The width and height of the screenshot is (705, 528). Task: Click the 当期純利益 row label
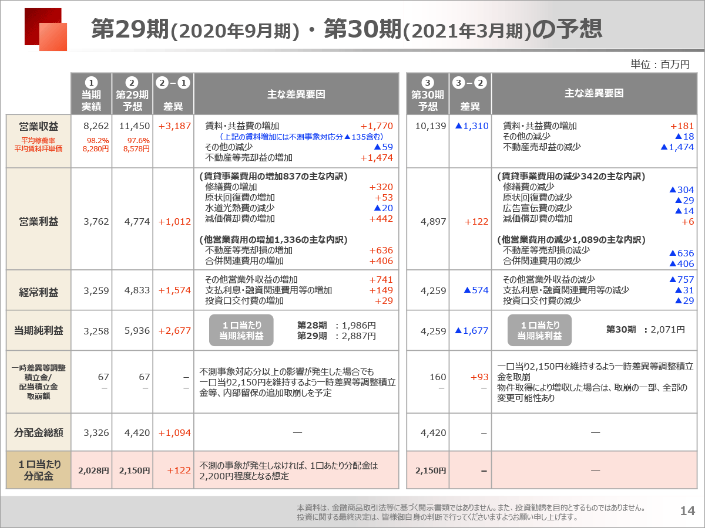39,331
